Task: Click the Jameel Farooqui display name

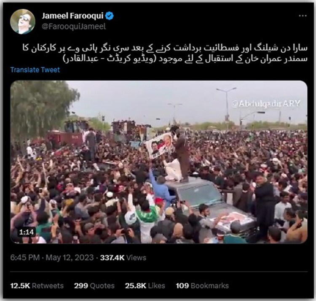Action: click(x=72, y=16)
